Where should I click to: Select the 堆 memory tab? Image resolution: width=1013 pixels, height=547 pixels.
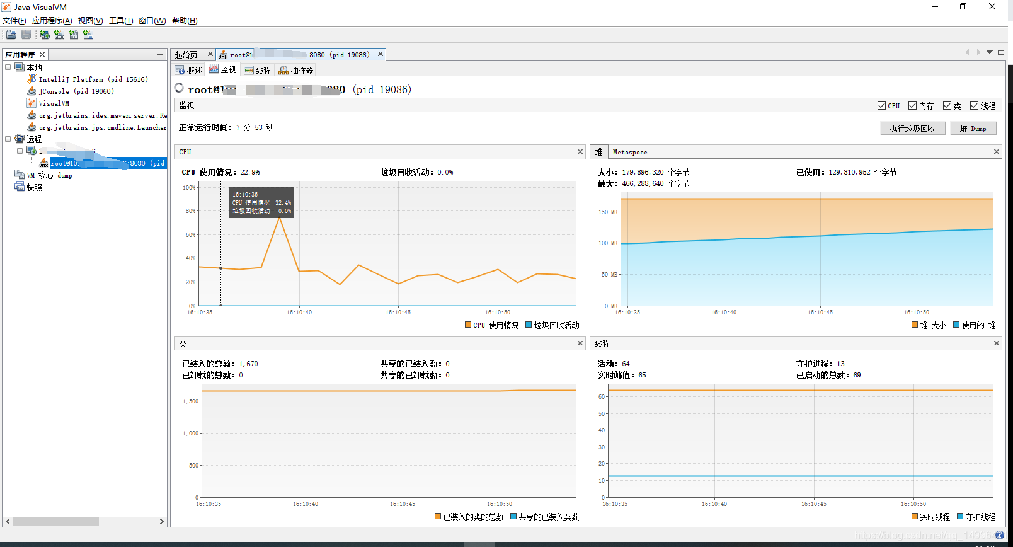click(x=599, y=152)
